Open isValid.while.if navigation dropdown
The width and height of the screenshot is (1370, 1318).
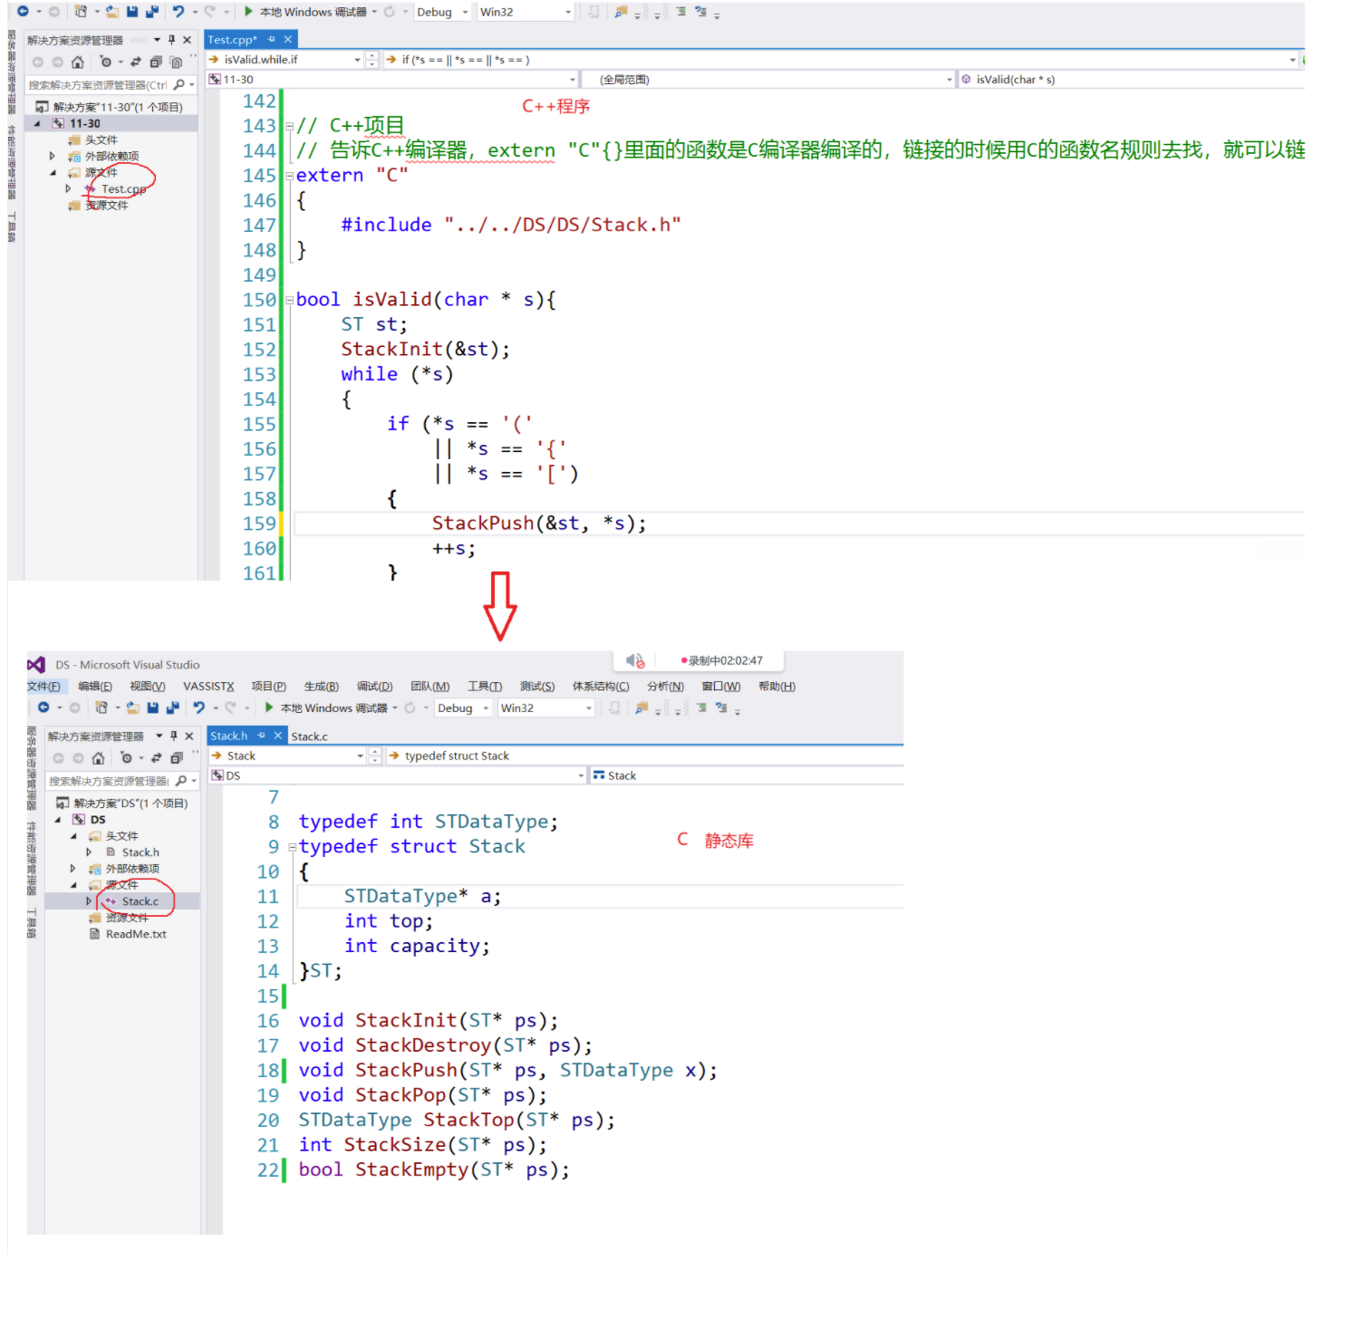pyautogui.click(x=285, y=60)
